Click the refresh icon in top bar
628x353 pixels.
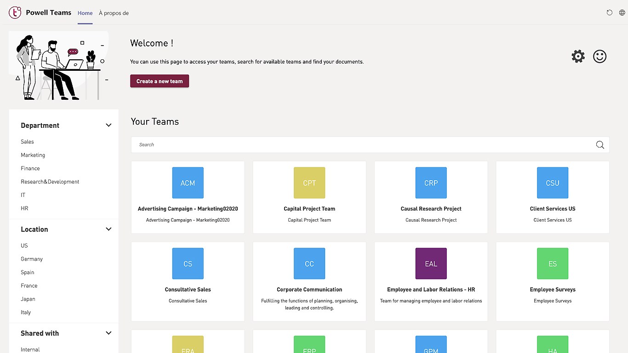pos(610,13)
